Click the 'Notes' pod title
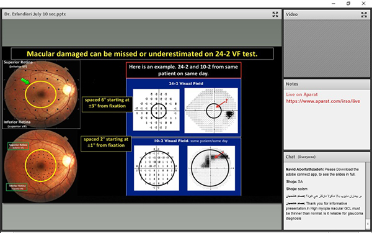The image size is (372, 233). point(292,84)
